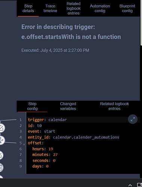Select the Step config tab
Screen dimensions: 142x187
pos(32,106)
